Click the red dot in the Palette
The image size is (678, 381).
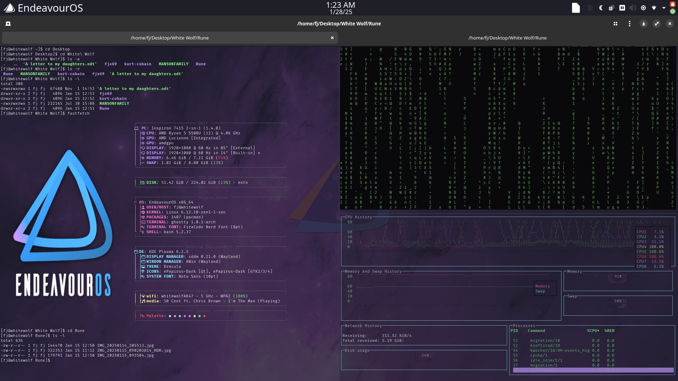[x=204, y=316]
